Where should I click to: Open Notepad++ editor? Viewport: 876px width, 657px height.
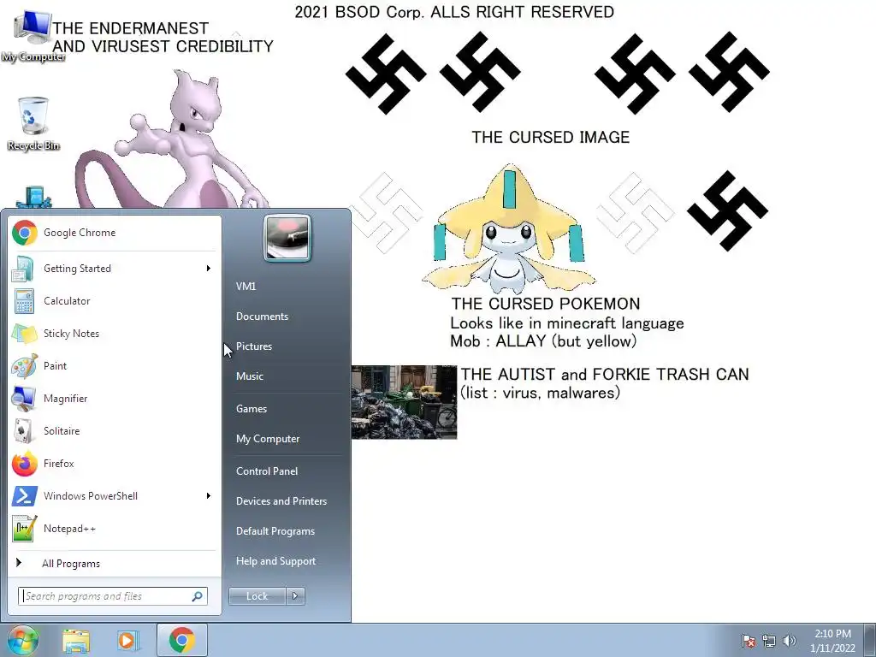click(115, 529)
